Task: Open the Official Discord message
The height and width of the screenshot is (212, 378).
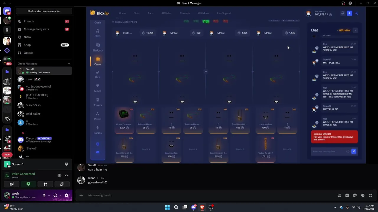Action: coord(44,140)
